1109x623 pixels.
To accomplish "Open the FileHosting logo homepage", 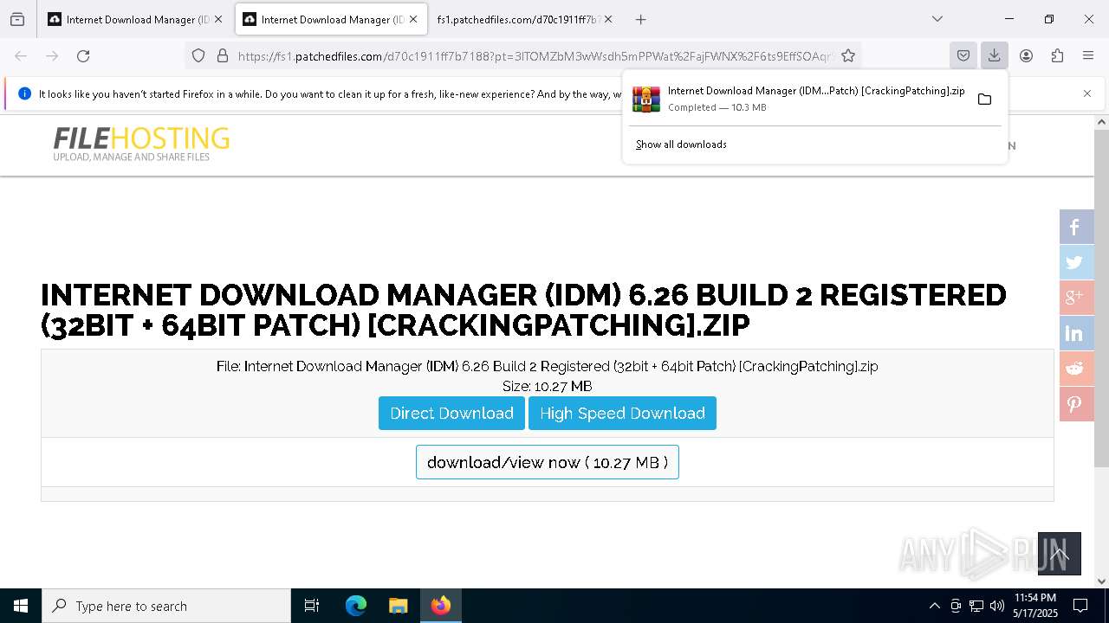I will [141, 144].
